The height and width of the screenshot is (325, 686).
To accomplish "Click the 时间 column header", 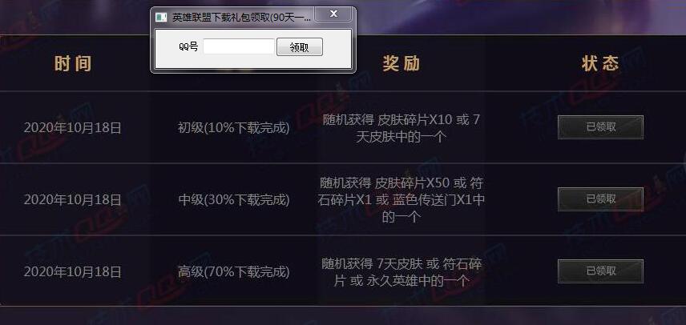I will (x=73, y=63).
